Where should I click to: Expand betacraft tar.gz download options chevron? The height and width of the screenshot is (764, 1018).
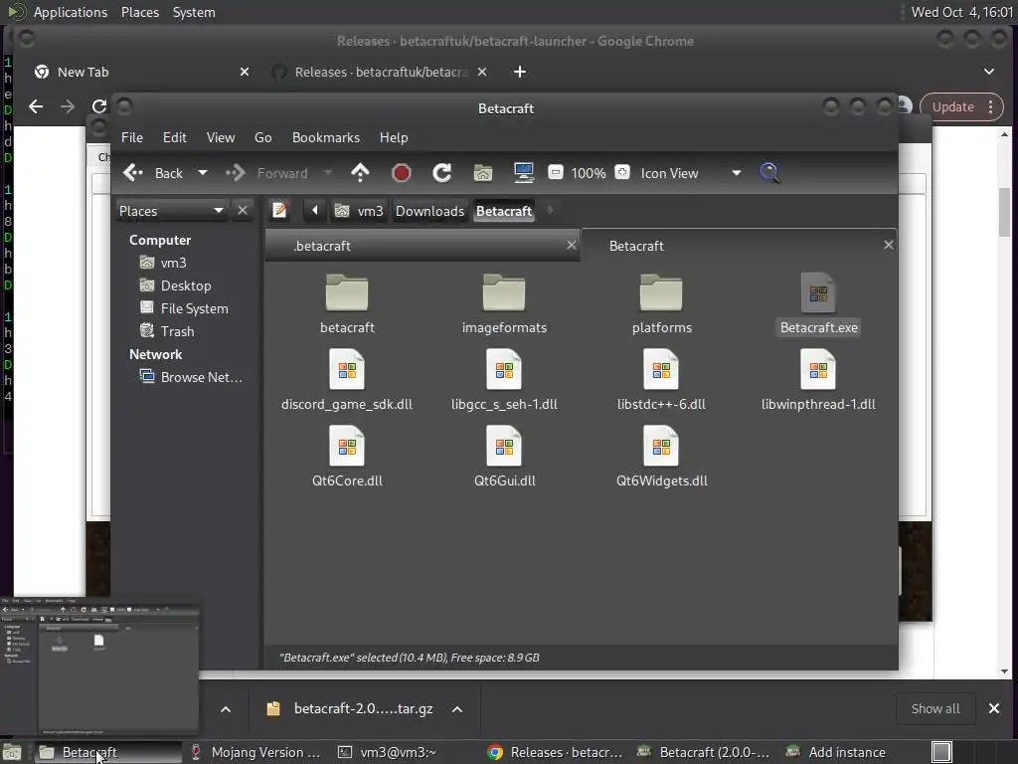click(457, 708)
